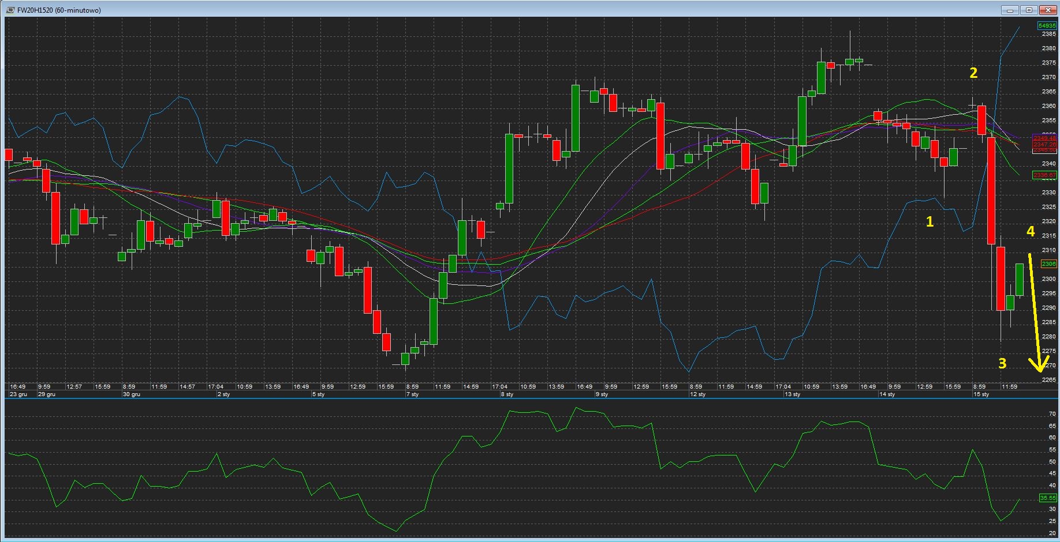Click the '23 gru' date marker
The width and height of the screenshot is (1060, 542).
coord(18,394)
